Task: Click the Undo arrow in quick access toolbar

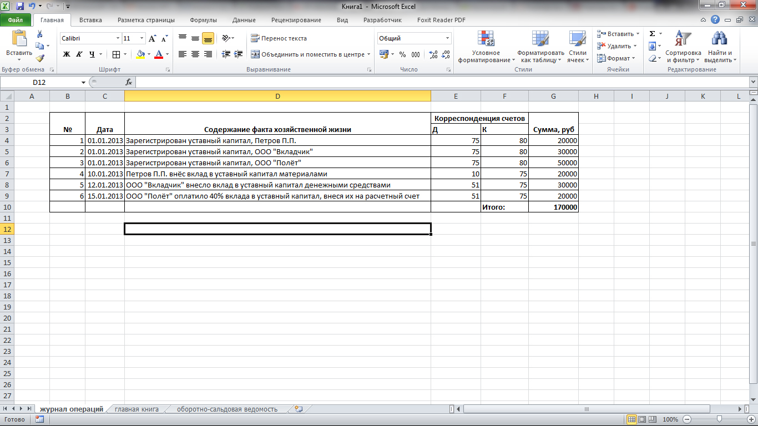Action: pos(32,7)
